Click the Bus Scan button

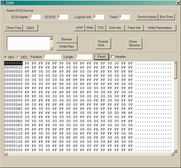point(166,17)
